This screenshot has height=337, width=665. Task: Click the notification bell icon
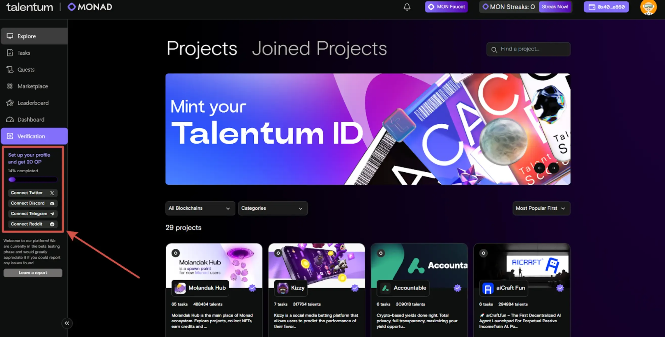click(x=407, y=7)
